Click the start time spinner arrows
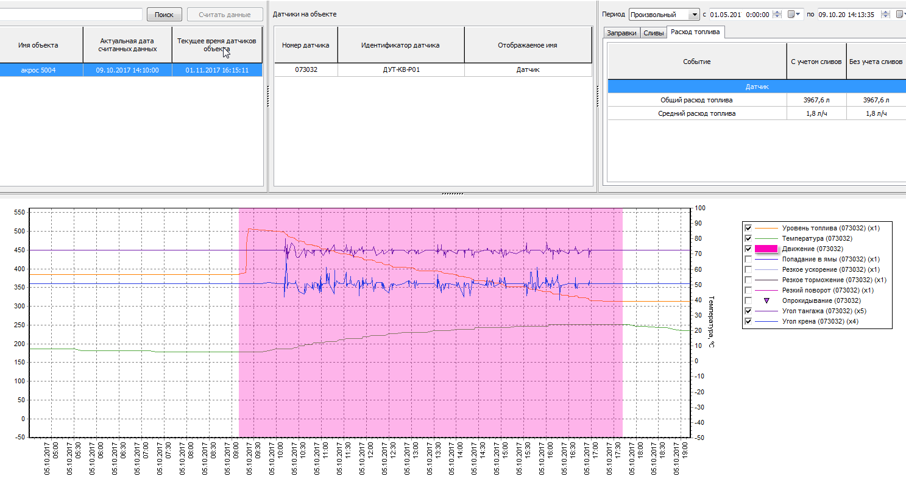 (776, 15)
